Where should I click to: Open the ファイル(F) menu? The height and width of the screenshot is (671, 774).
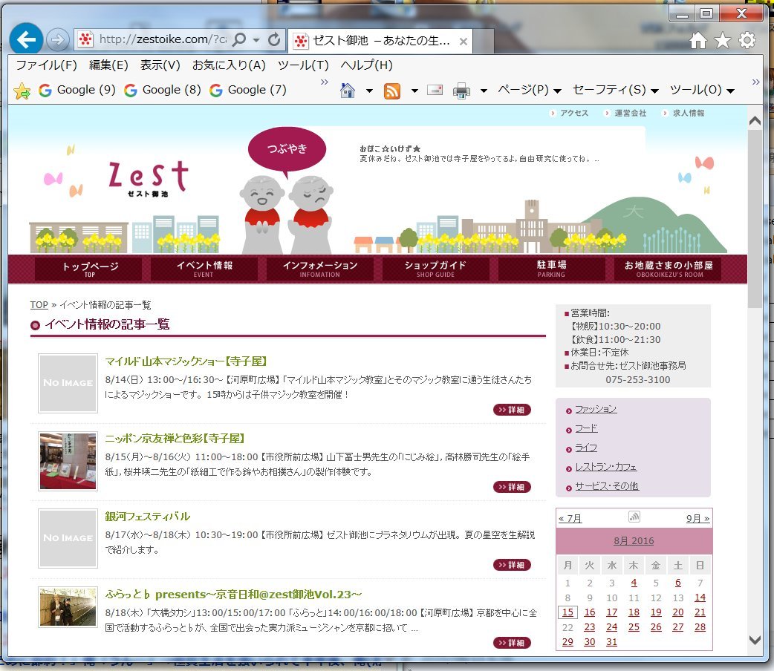(x=47, y=65)
